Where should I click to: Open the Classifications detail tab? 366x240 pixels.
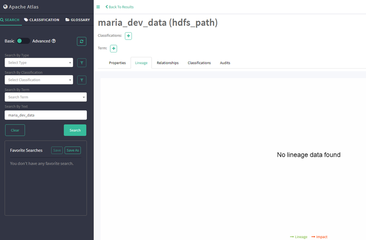coord(199,63)
